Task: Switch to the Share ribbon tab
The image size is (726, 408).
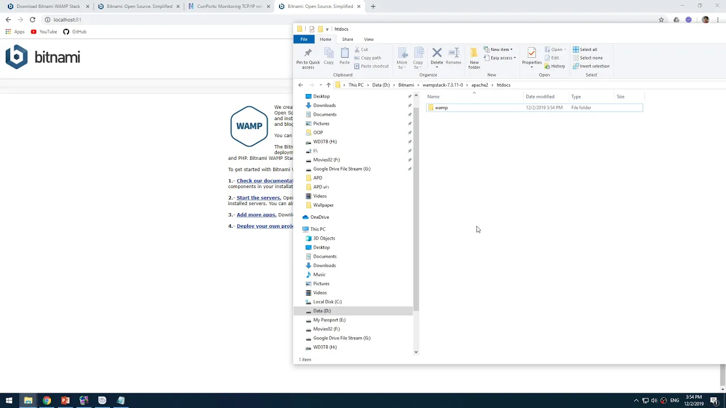Action: click(348, 39)
